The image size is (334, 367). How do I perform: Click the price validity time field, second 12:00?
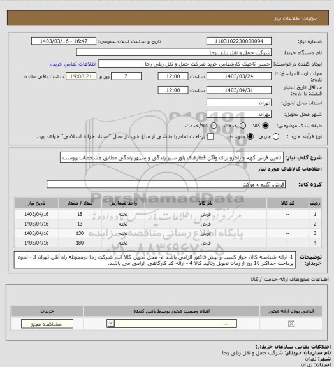tap(173, 90)
